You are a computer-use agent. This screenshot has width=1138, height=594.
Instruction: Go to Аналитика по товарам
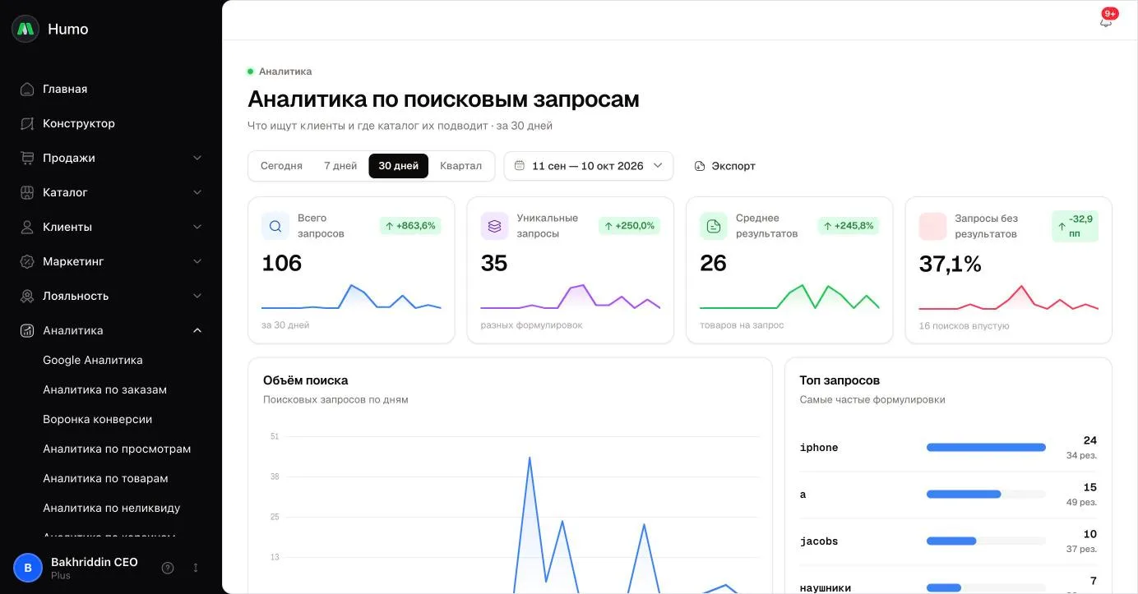(x=105, y=478)
